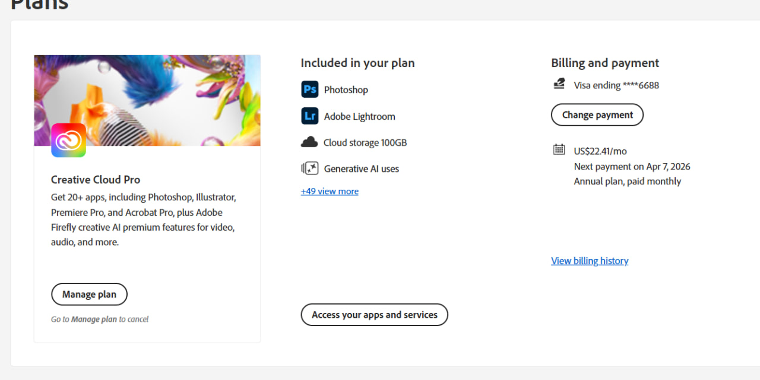This screenshot has width=760, height=380.
Task: Click the Creative Cloud rainbow logo
Action: click(x=68, y=140)
